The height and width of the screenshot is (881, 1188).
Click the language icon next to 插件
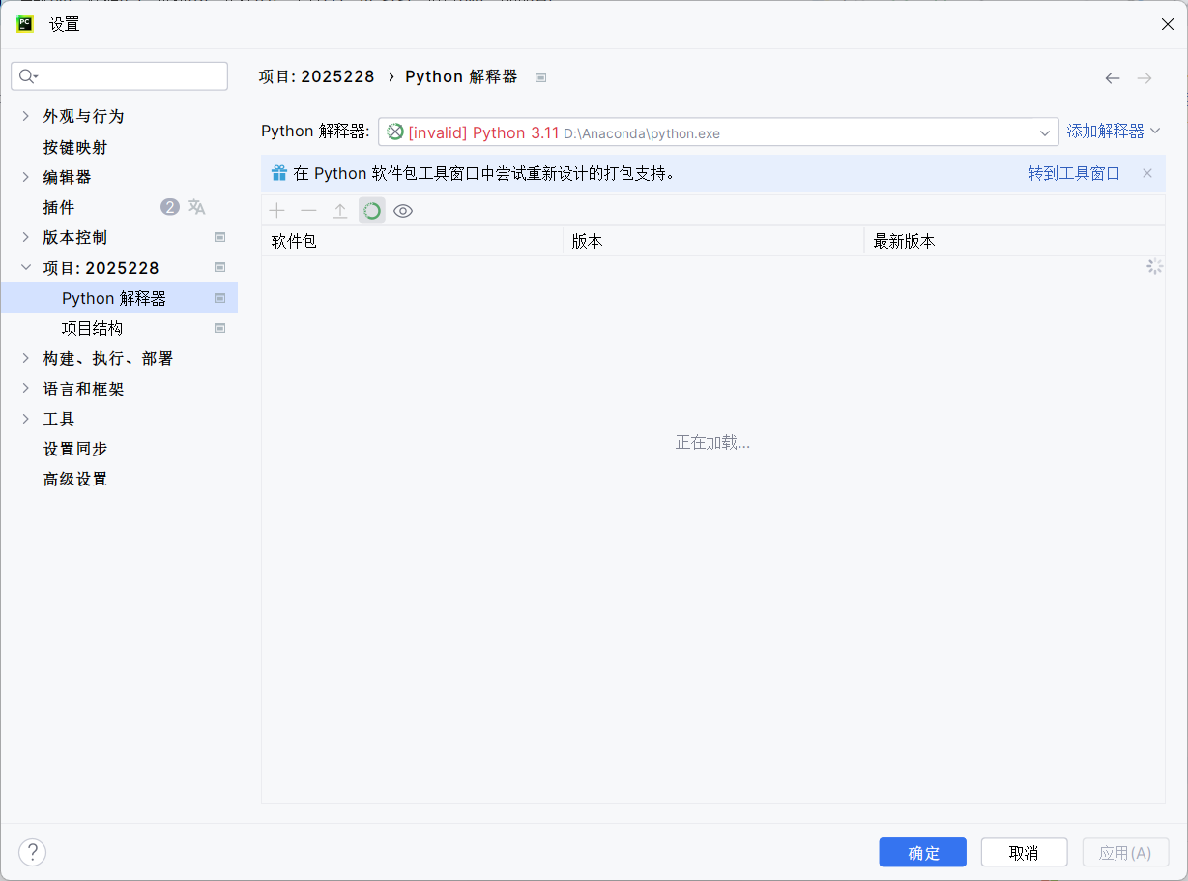tap(197, 207)
